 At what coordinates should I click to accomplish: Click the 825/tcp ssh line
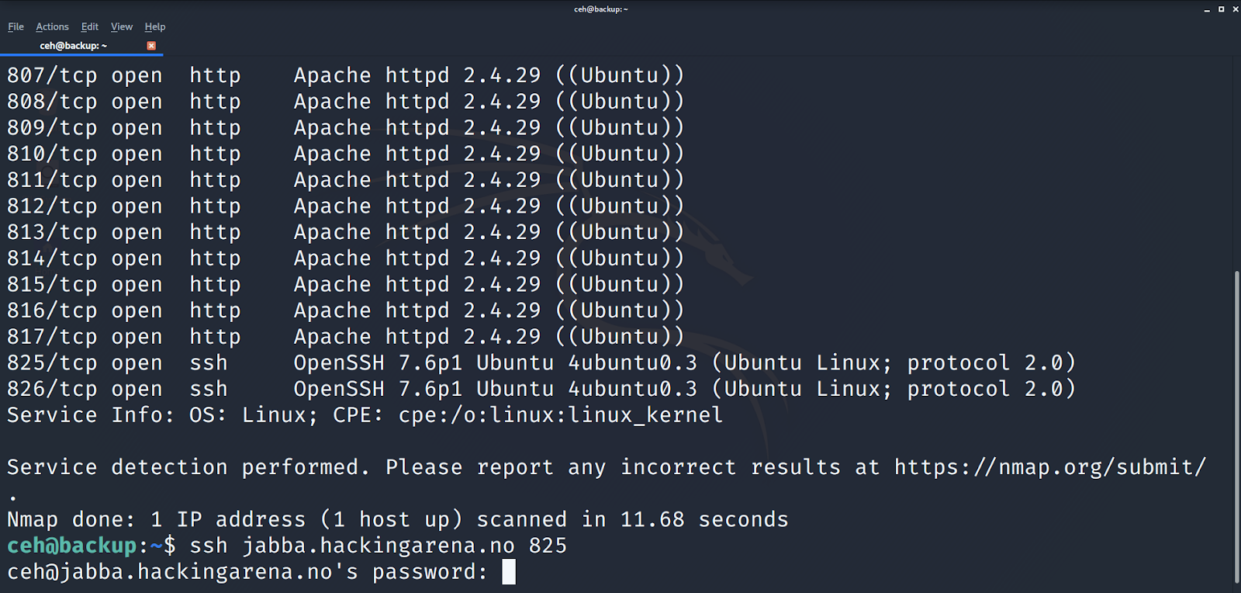click(541, 362)
